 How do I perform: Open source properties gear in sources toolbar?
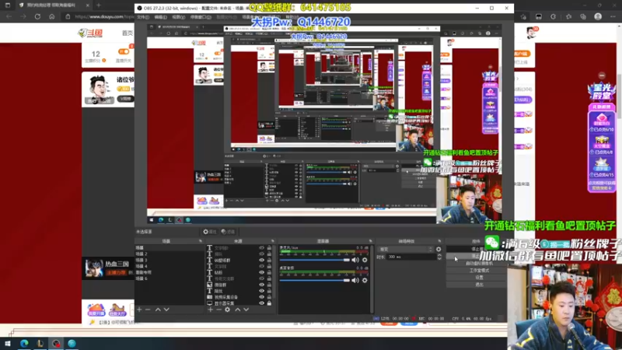227,310
